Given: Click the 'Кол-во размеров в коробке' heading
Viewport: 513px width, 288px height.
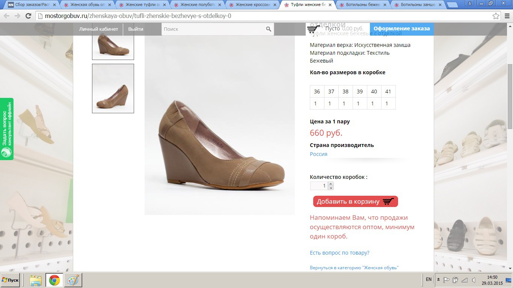Looking at the screenshot, I should pyautogui.click(x=347, y=72).
